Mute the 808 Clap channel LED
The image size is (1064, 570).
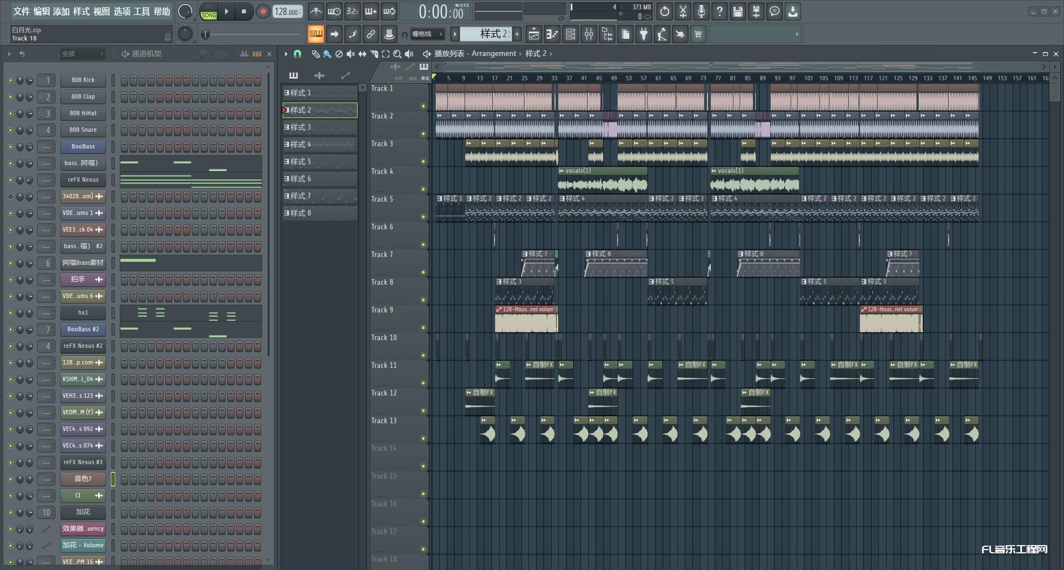click(x=10, y=97)
